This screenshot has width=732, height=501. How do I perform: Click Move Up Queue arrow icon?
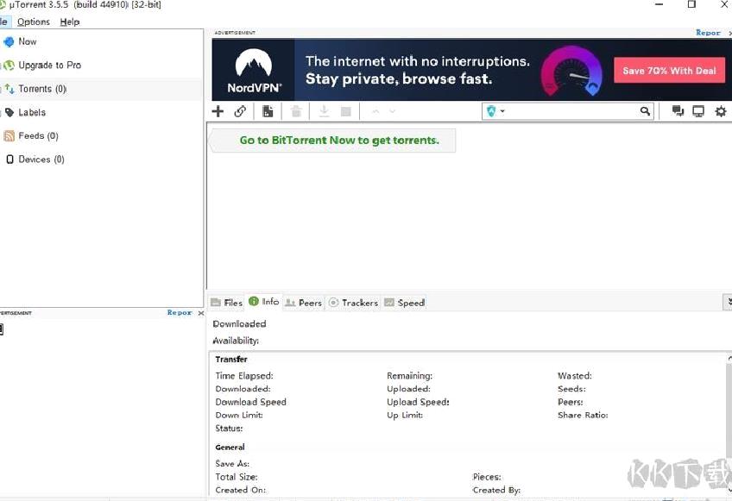[x=375, y=111]
